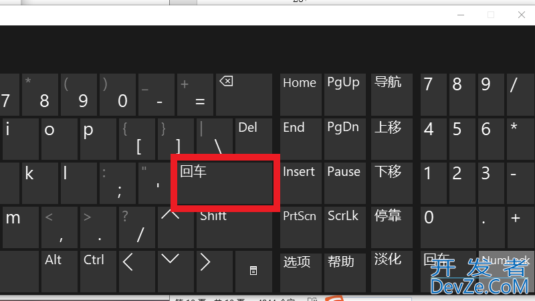
Task: Tap the Home key
Action: click(300, 94)
